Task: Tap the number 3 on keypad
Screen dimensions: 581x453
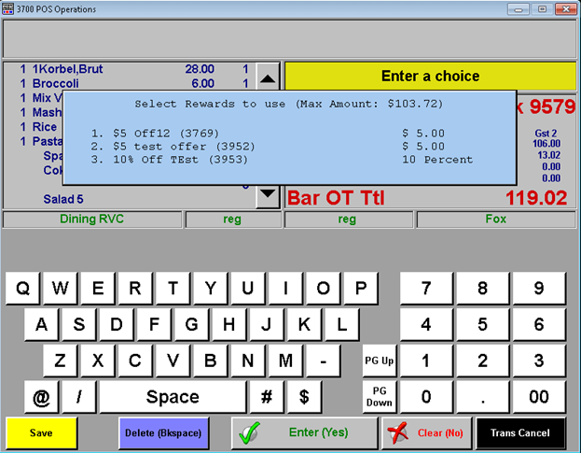Action: (x=539, y=361)
